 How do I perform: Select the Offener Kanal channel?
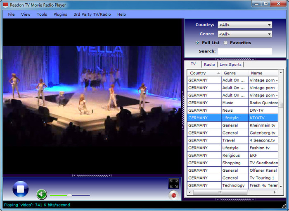point(232,170)
